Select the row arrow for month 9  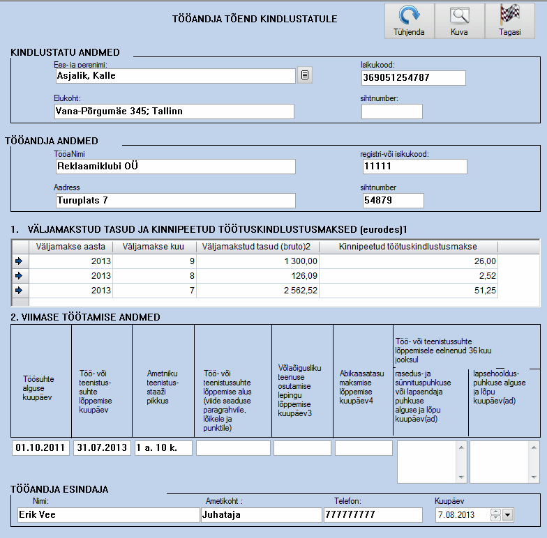[x=20, y=261]
